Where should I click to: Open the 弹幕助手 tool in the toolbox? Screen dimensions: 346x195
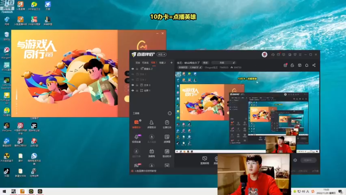[136, 124]
